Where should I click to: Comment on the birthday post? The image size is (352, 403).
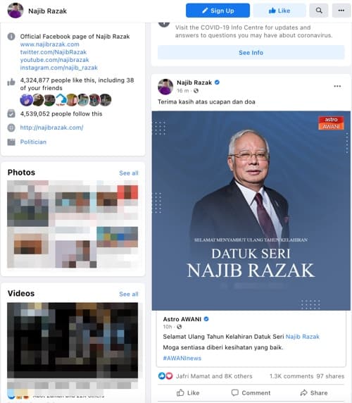coord(251,392)
